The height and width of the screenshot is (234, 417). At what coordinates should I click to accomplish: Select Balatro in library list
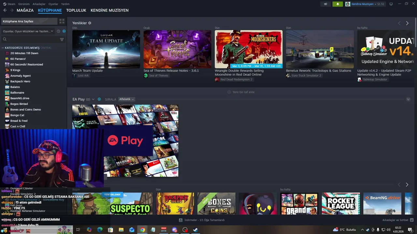point(15,87)
